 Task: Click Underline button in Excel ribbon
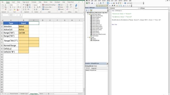[14, 7]
